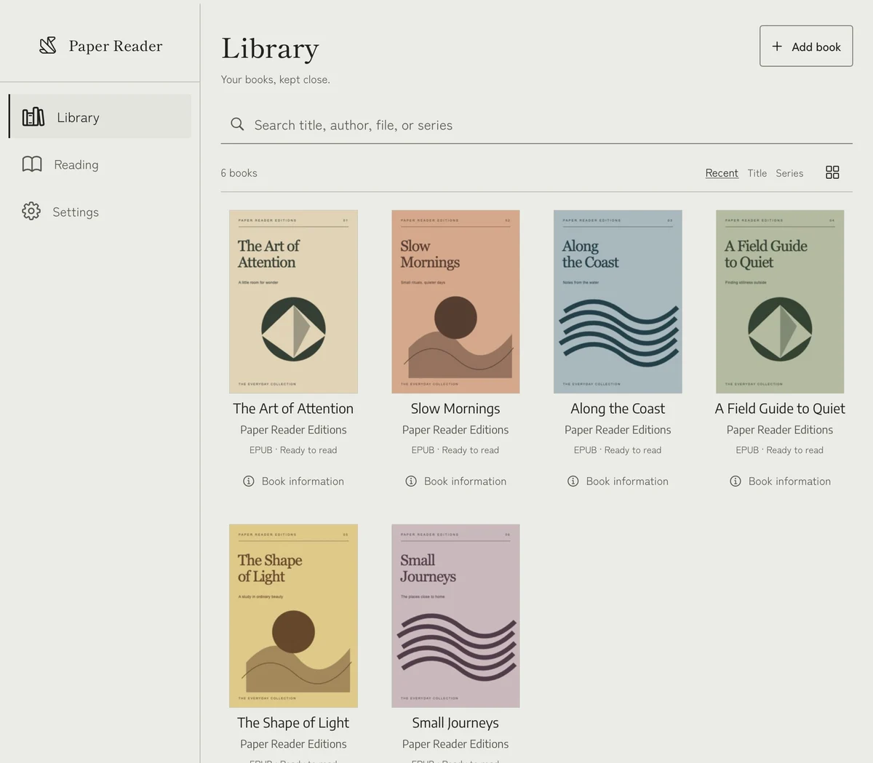Open The Art of Attention cover
Viewport: 873px width, 763px height.
coord(293,302)
